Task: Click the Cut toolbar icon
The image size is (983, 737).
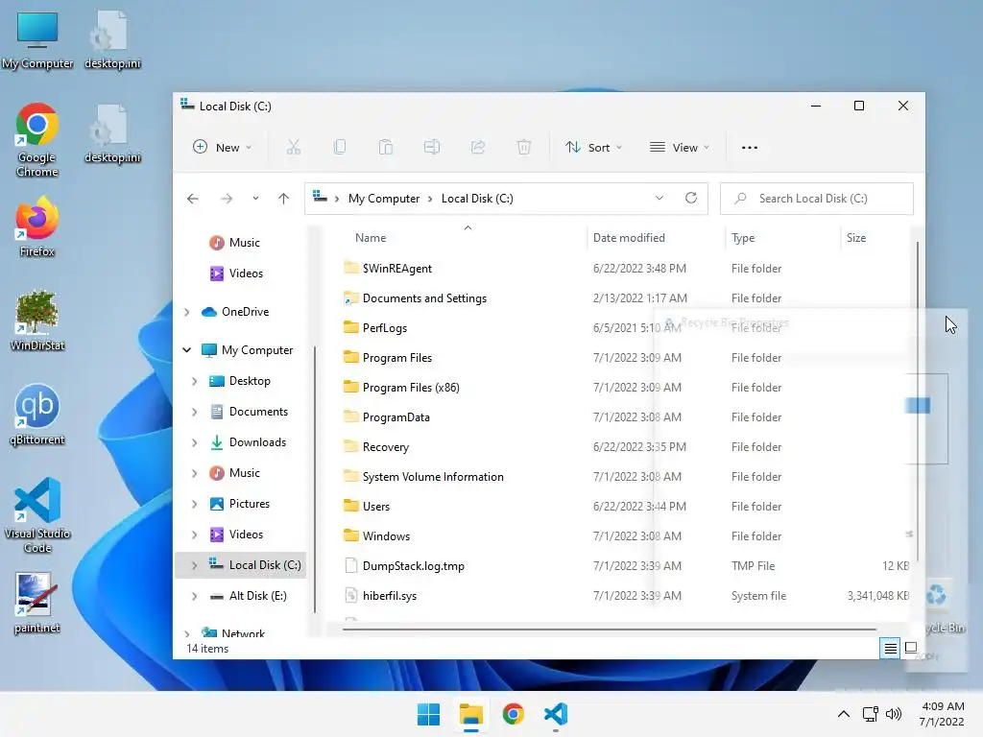Action: (x=294, y=147)
